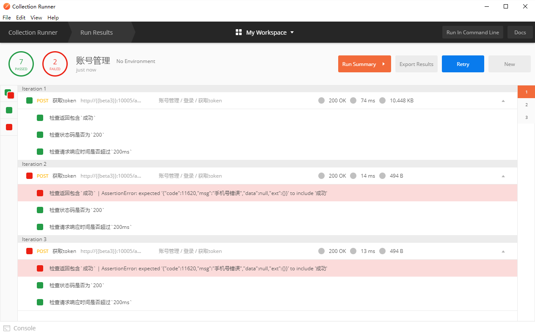Jump to iteration 3 in right panel
The image size is (535, 335).
point(527,117)
